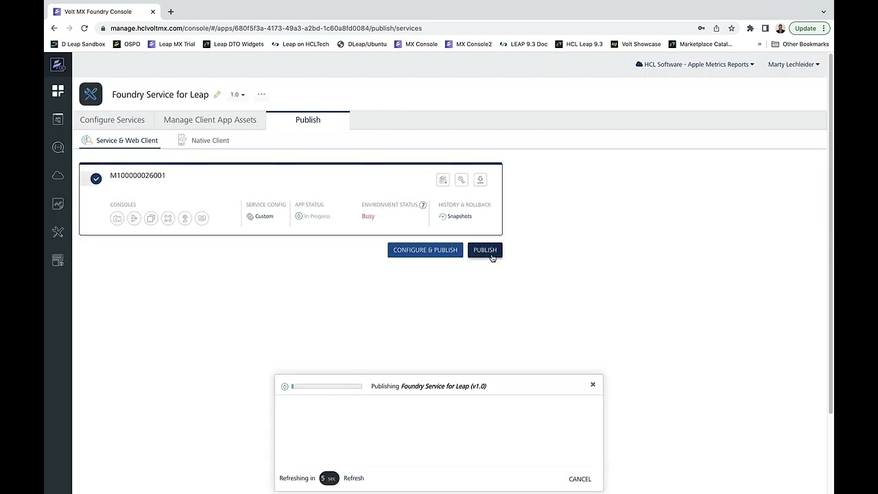
Task: Click the In Progress app status icon
Action: (298, 216)
